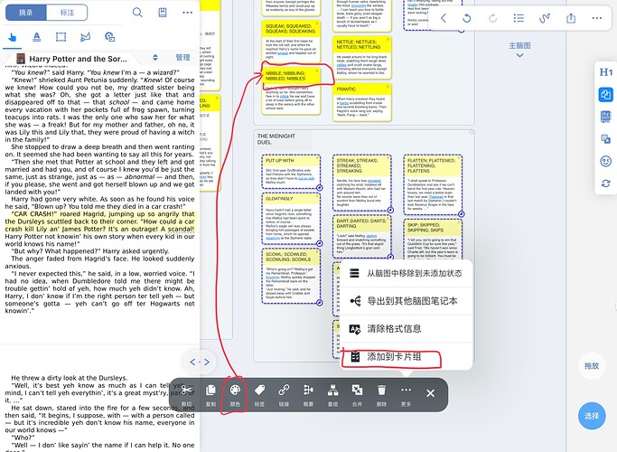Choose 清除格式信息 menu entry
This screenshot has width=617, height=452.
click(406, 329)
